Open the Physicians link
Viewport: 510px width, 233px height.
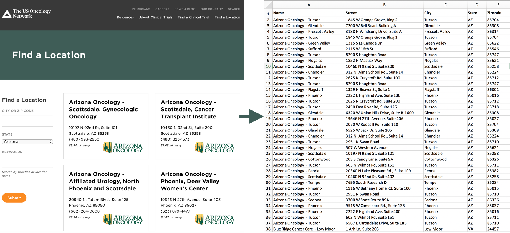pos(141,9)
